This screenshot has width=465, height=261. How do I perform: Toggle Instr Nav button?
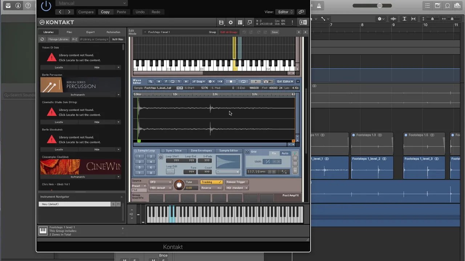pos(117,39)
